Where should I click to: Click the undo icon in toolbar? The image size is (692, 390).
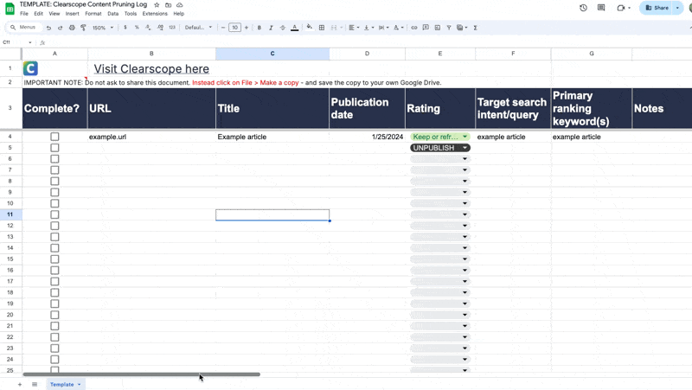(x=48, y=28)
